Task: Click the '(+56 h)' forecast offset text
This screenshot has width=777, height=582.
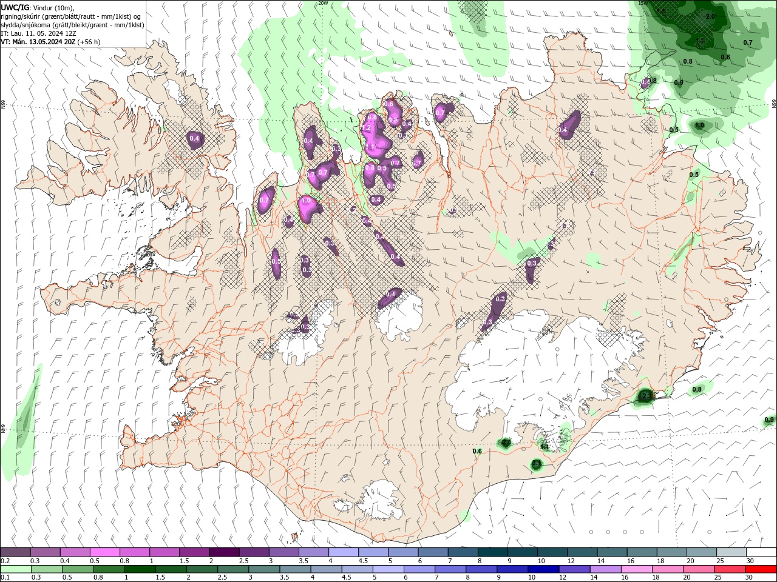Action: coord(89,42)
